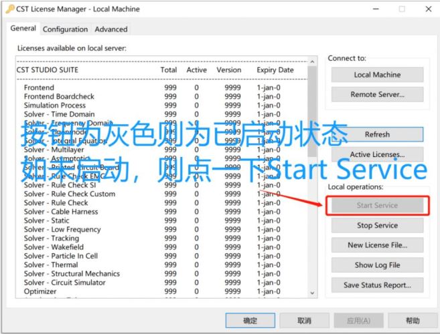Click the Version column header
Viewport: 440px width, 334px height.
[228, 70]
